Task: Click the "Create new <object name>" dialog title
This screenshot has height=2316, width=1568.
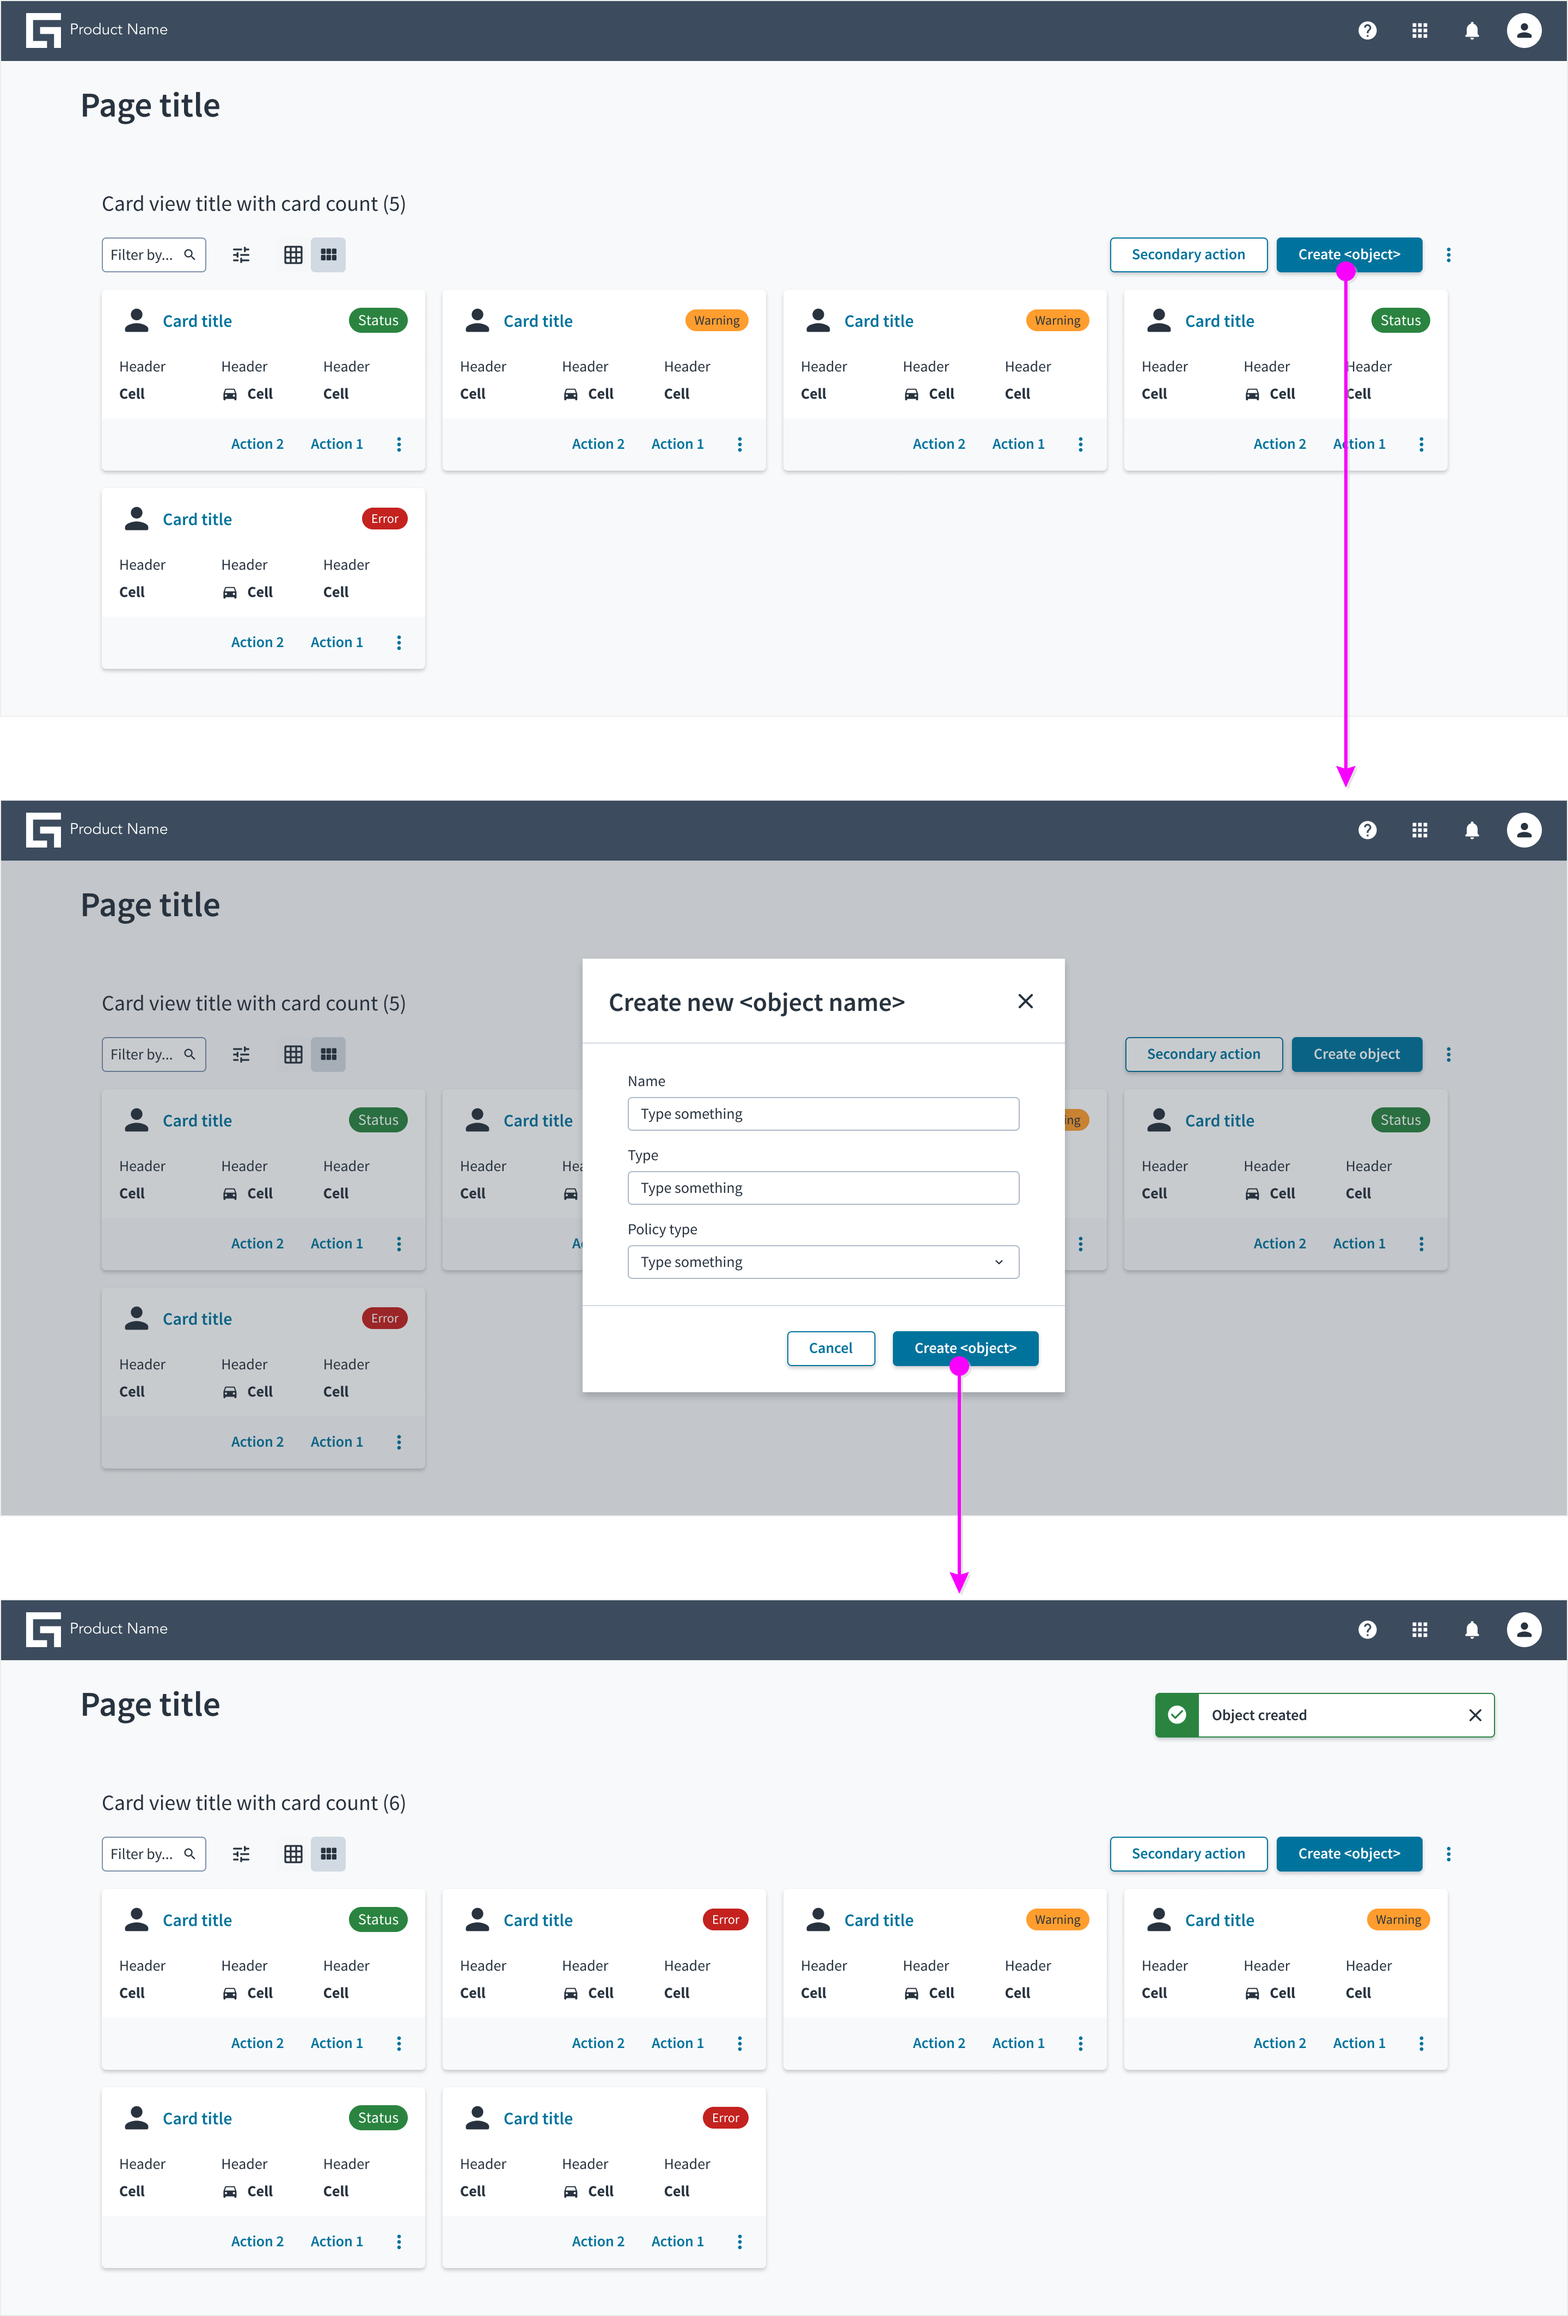Action: click(757, 1003)
